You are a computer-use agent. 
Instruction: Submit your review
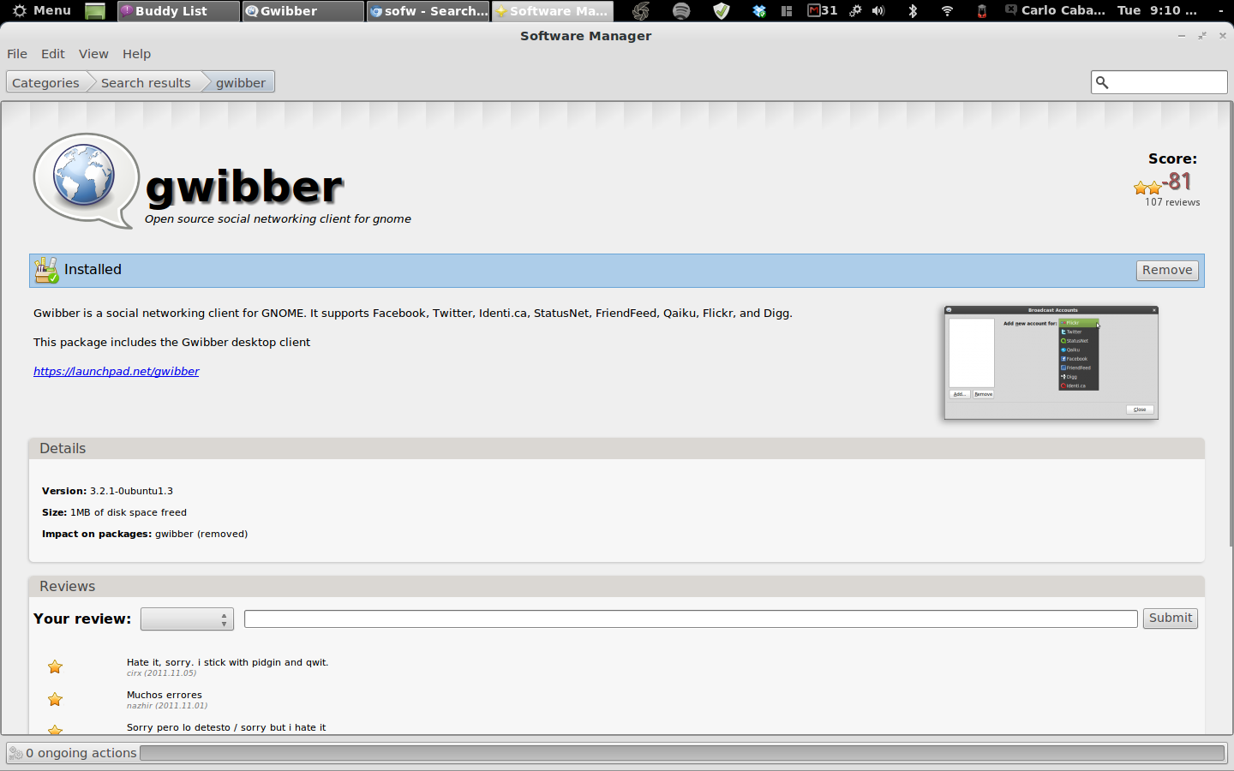(1171, 619)
